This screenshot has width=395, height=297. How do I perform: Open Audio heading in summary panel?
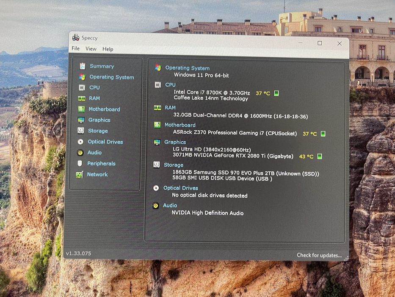click(170, 205)
